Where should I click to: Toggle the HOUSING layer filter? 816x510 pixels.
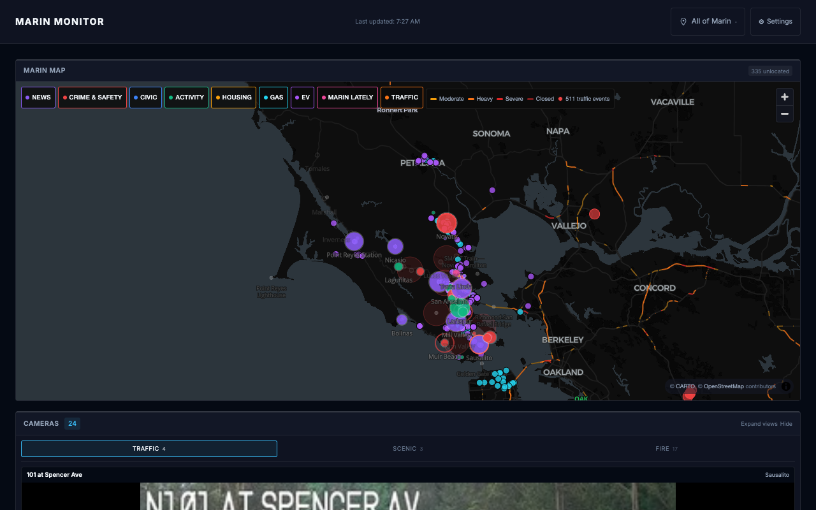[x=233, y=97]
